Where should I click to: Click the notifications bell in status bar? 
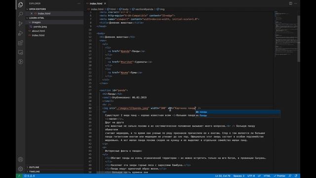tap(296, 176)
